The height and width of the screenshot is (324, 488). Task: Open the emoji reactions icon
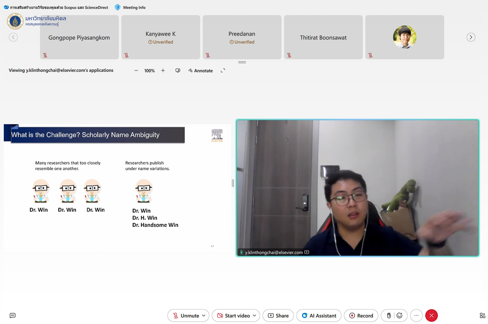coord(399,315)
